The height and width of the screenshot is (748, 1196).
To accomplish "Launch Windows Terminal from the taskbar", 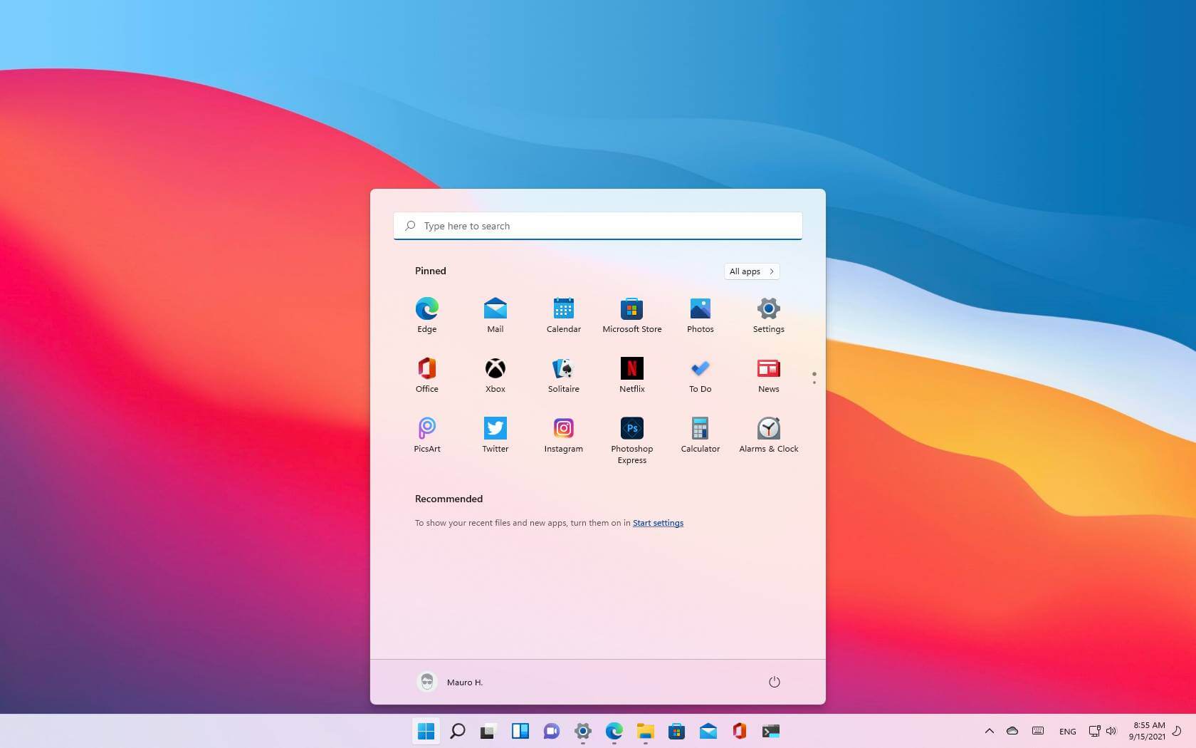I will point(770,731).
